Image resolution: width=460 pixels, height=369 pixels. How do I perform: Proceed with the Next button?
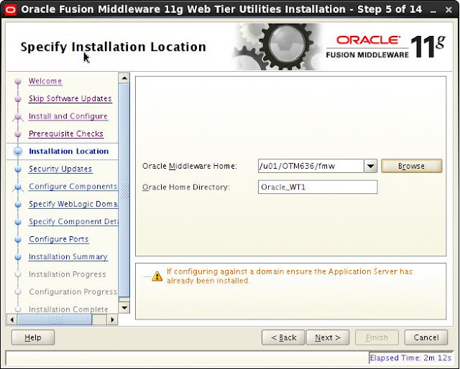328,337
